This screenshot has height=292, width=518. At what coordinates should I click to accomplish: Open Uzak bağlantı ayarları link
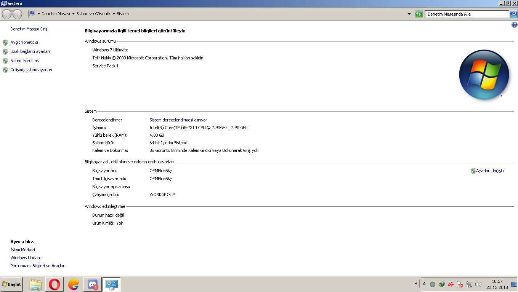coord(30,51)
